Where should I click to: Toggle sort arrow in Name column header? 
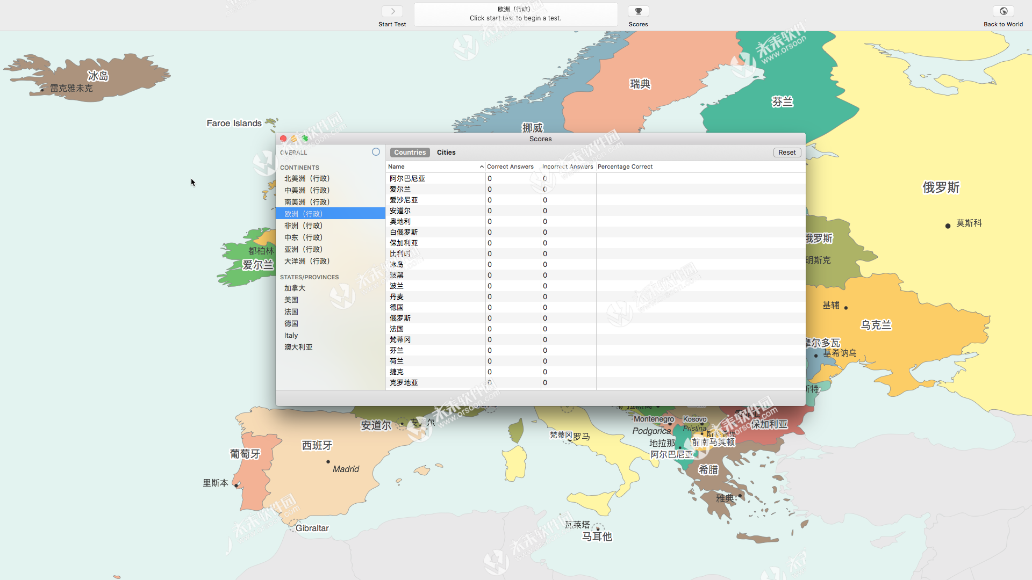[482, 167]
